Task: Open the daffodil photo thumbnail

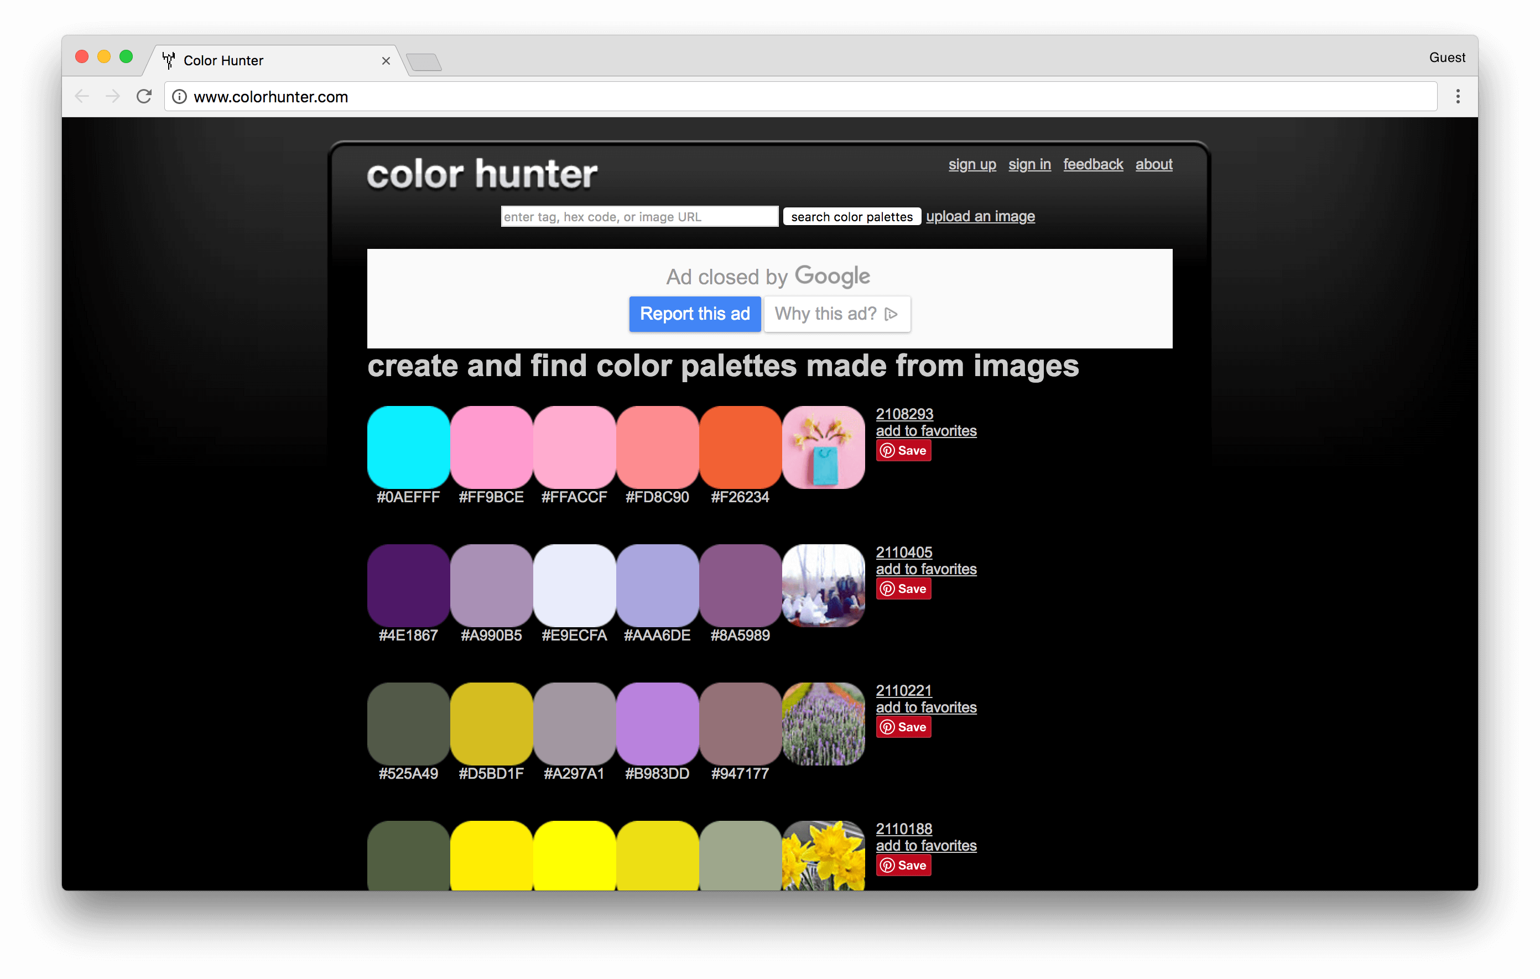Action: [823, 855]
